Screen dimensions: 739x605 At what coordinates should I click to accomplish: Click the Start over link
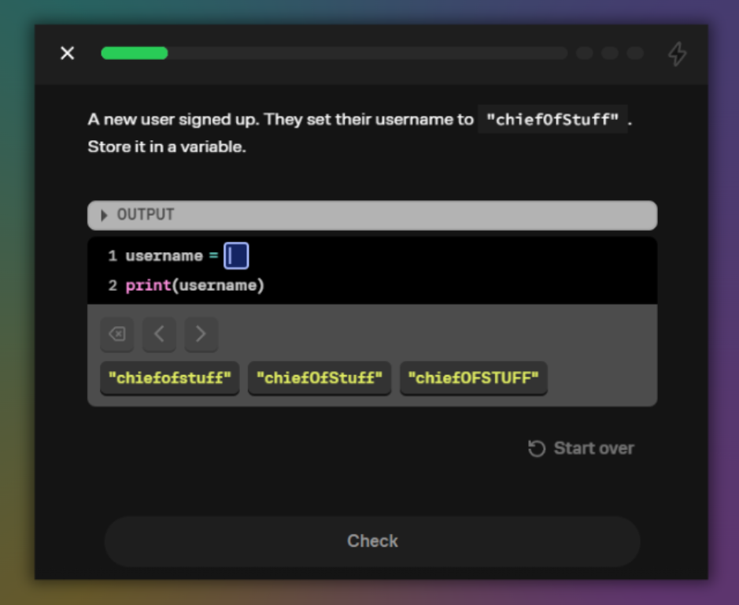click(594, 447)
